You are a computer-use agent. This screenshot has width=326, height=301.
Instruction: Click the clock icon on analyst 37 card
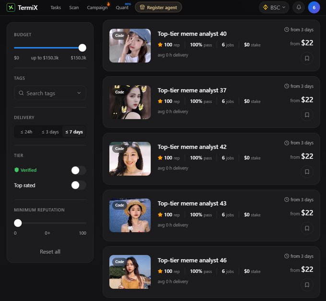tap(287, 86)
